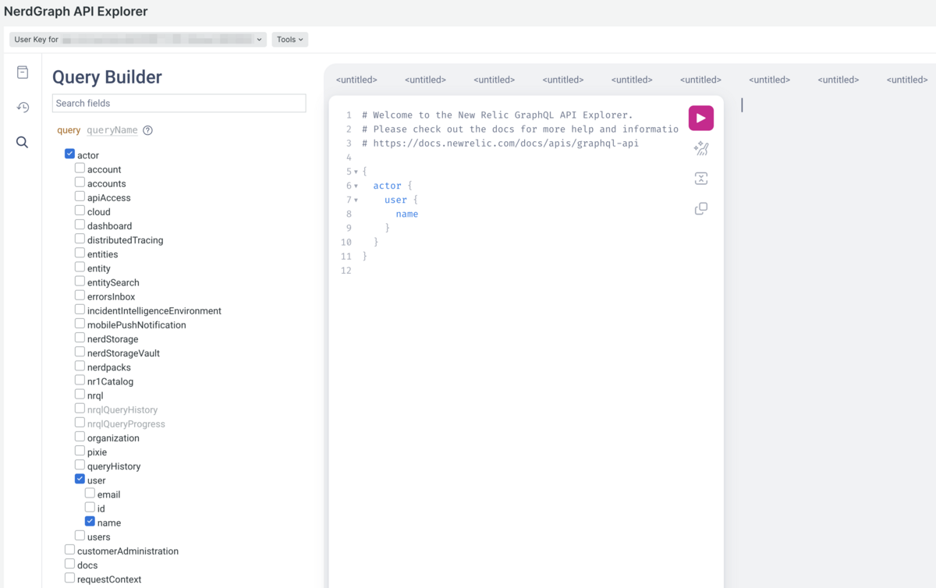This screenshot has height=588, width=936.
Task: Click inside the response pane on the right
Action: 833,342
